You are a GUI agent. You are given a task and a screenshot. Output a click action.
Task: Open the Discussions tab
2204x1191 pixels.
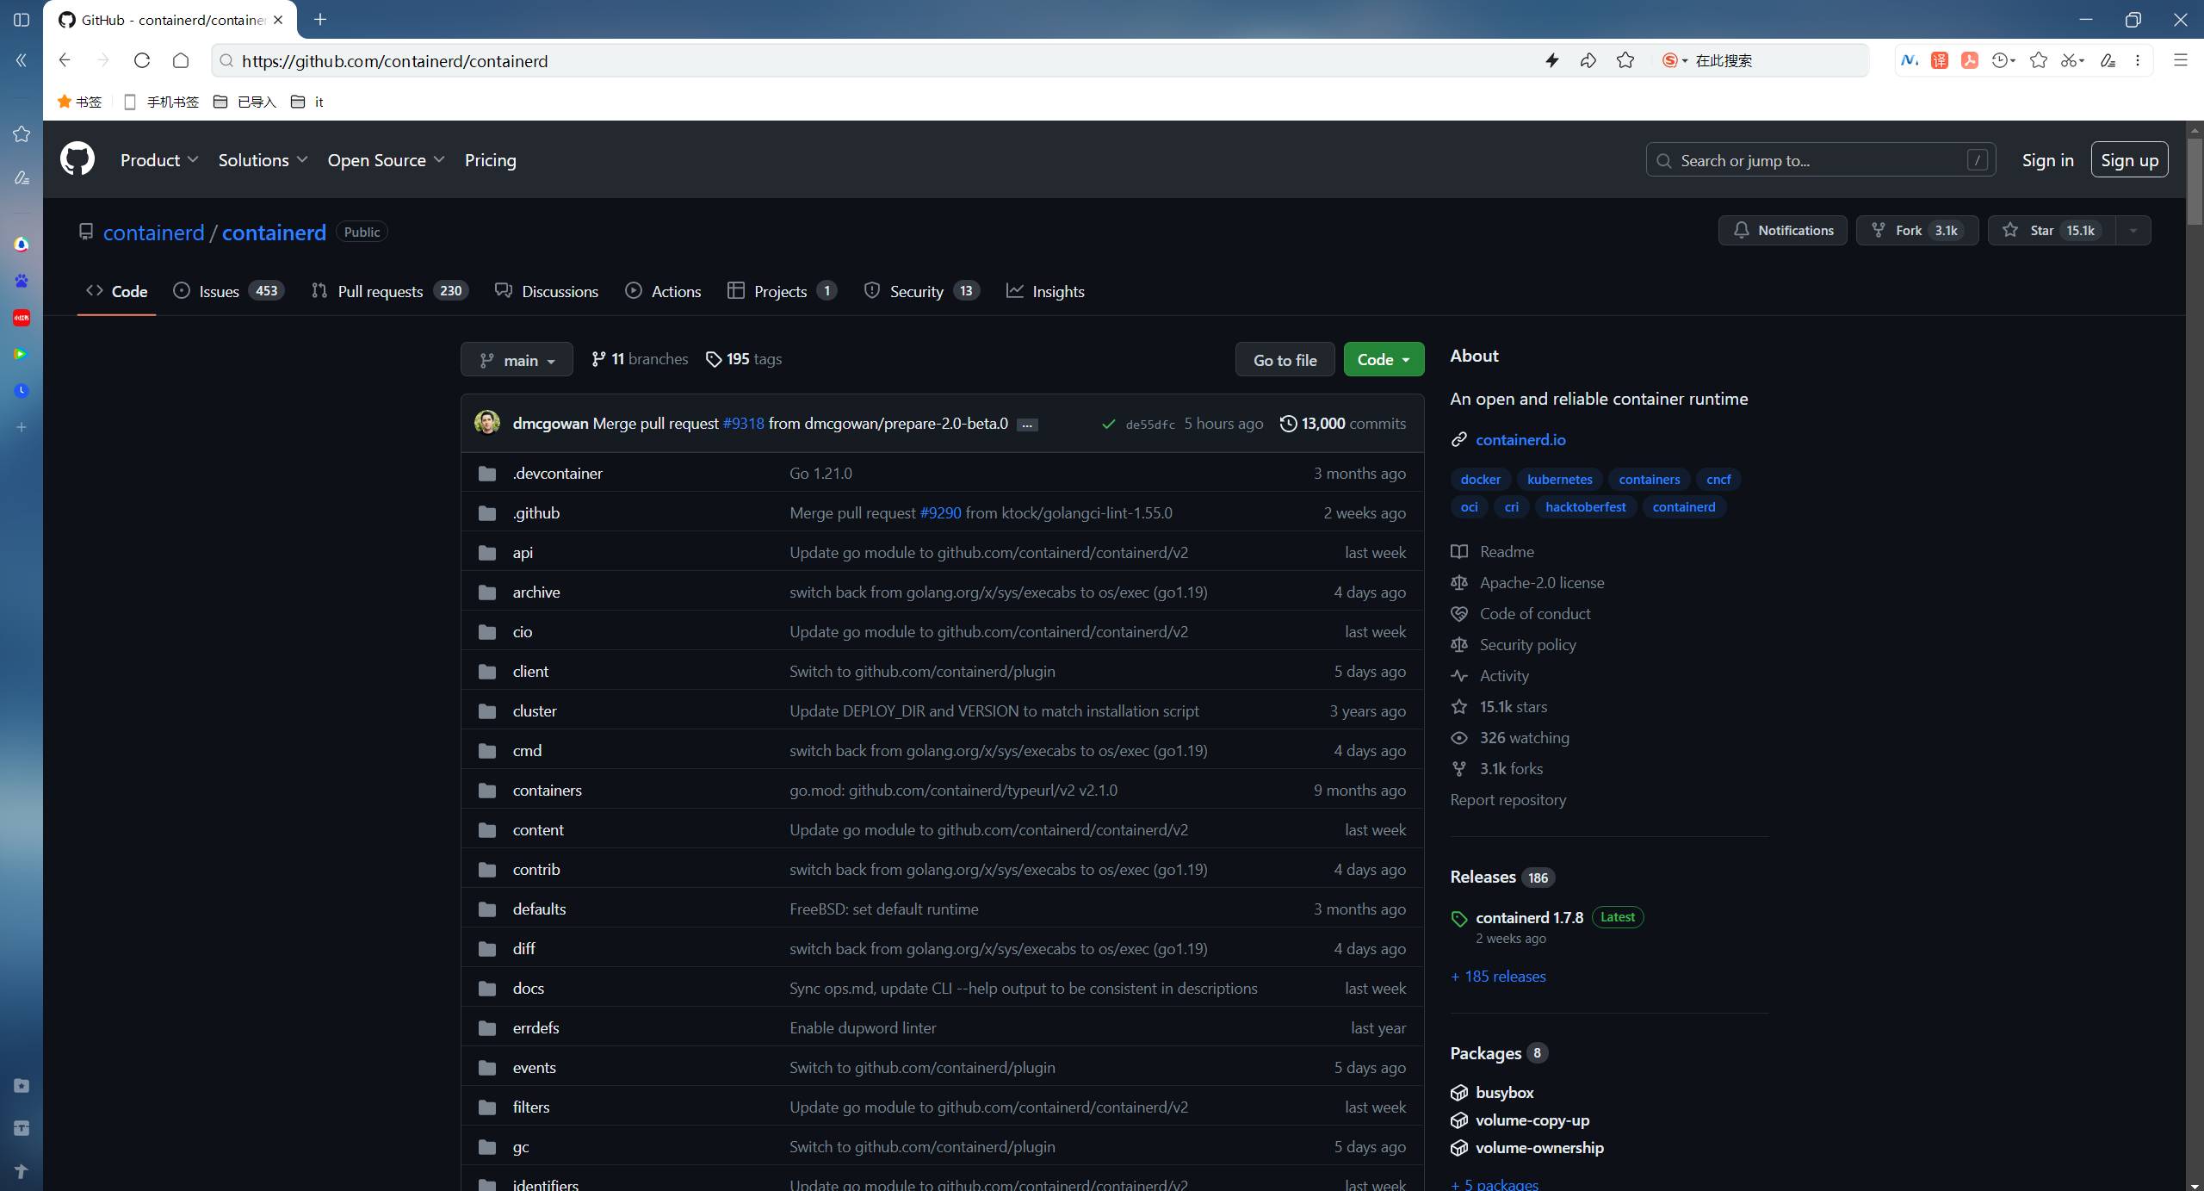(x=547, y=291)
